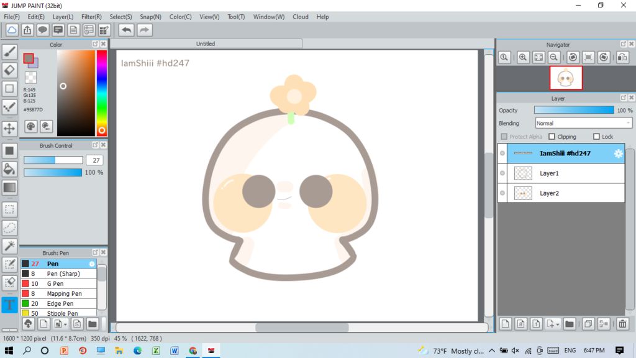Choose the Lasso selection tool

click(9, 227)
